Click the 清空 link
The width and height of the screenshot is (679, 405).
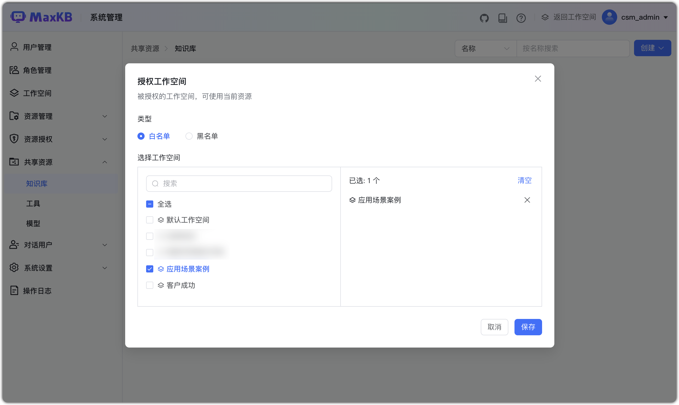(x=524, y=180)
